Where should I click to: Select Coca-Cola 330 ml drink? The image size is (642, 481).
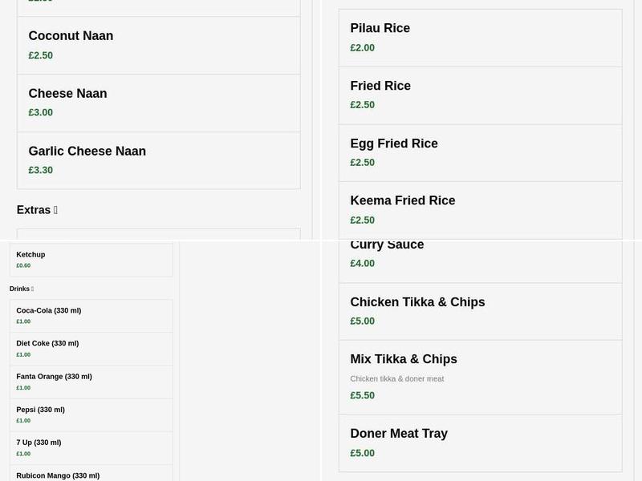click(91, 315)
